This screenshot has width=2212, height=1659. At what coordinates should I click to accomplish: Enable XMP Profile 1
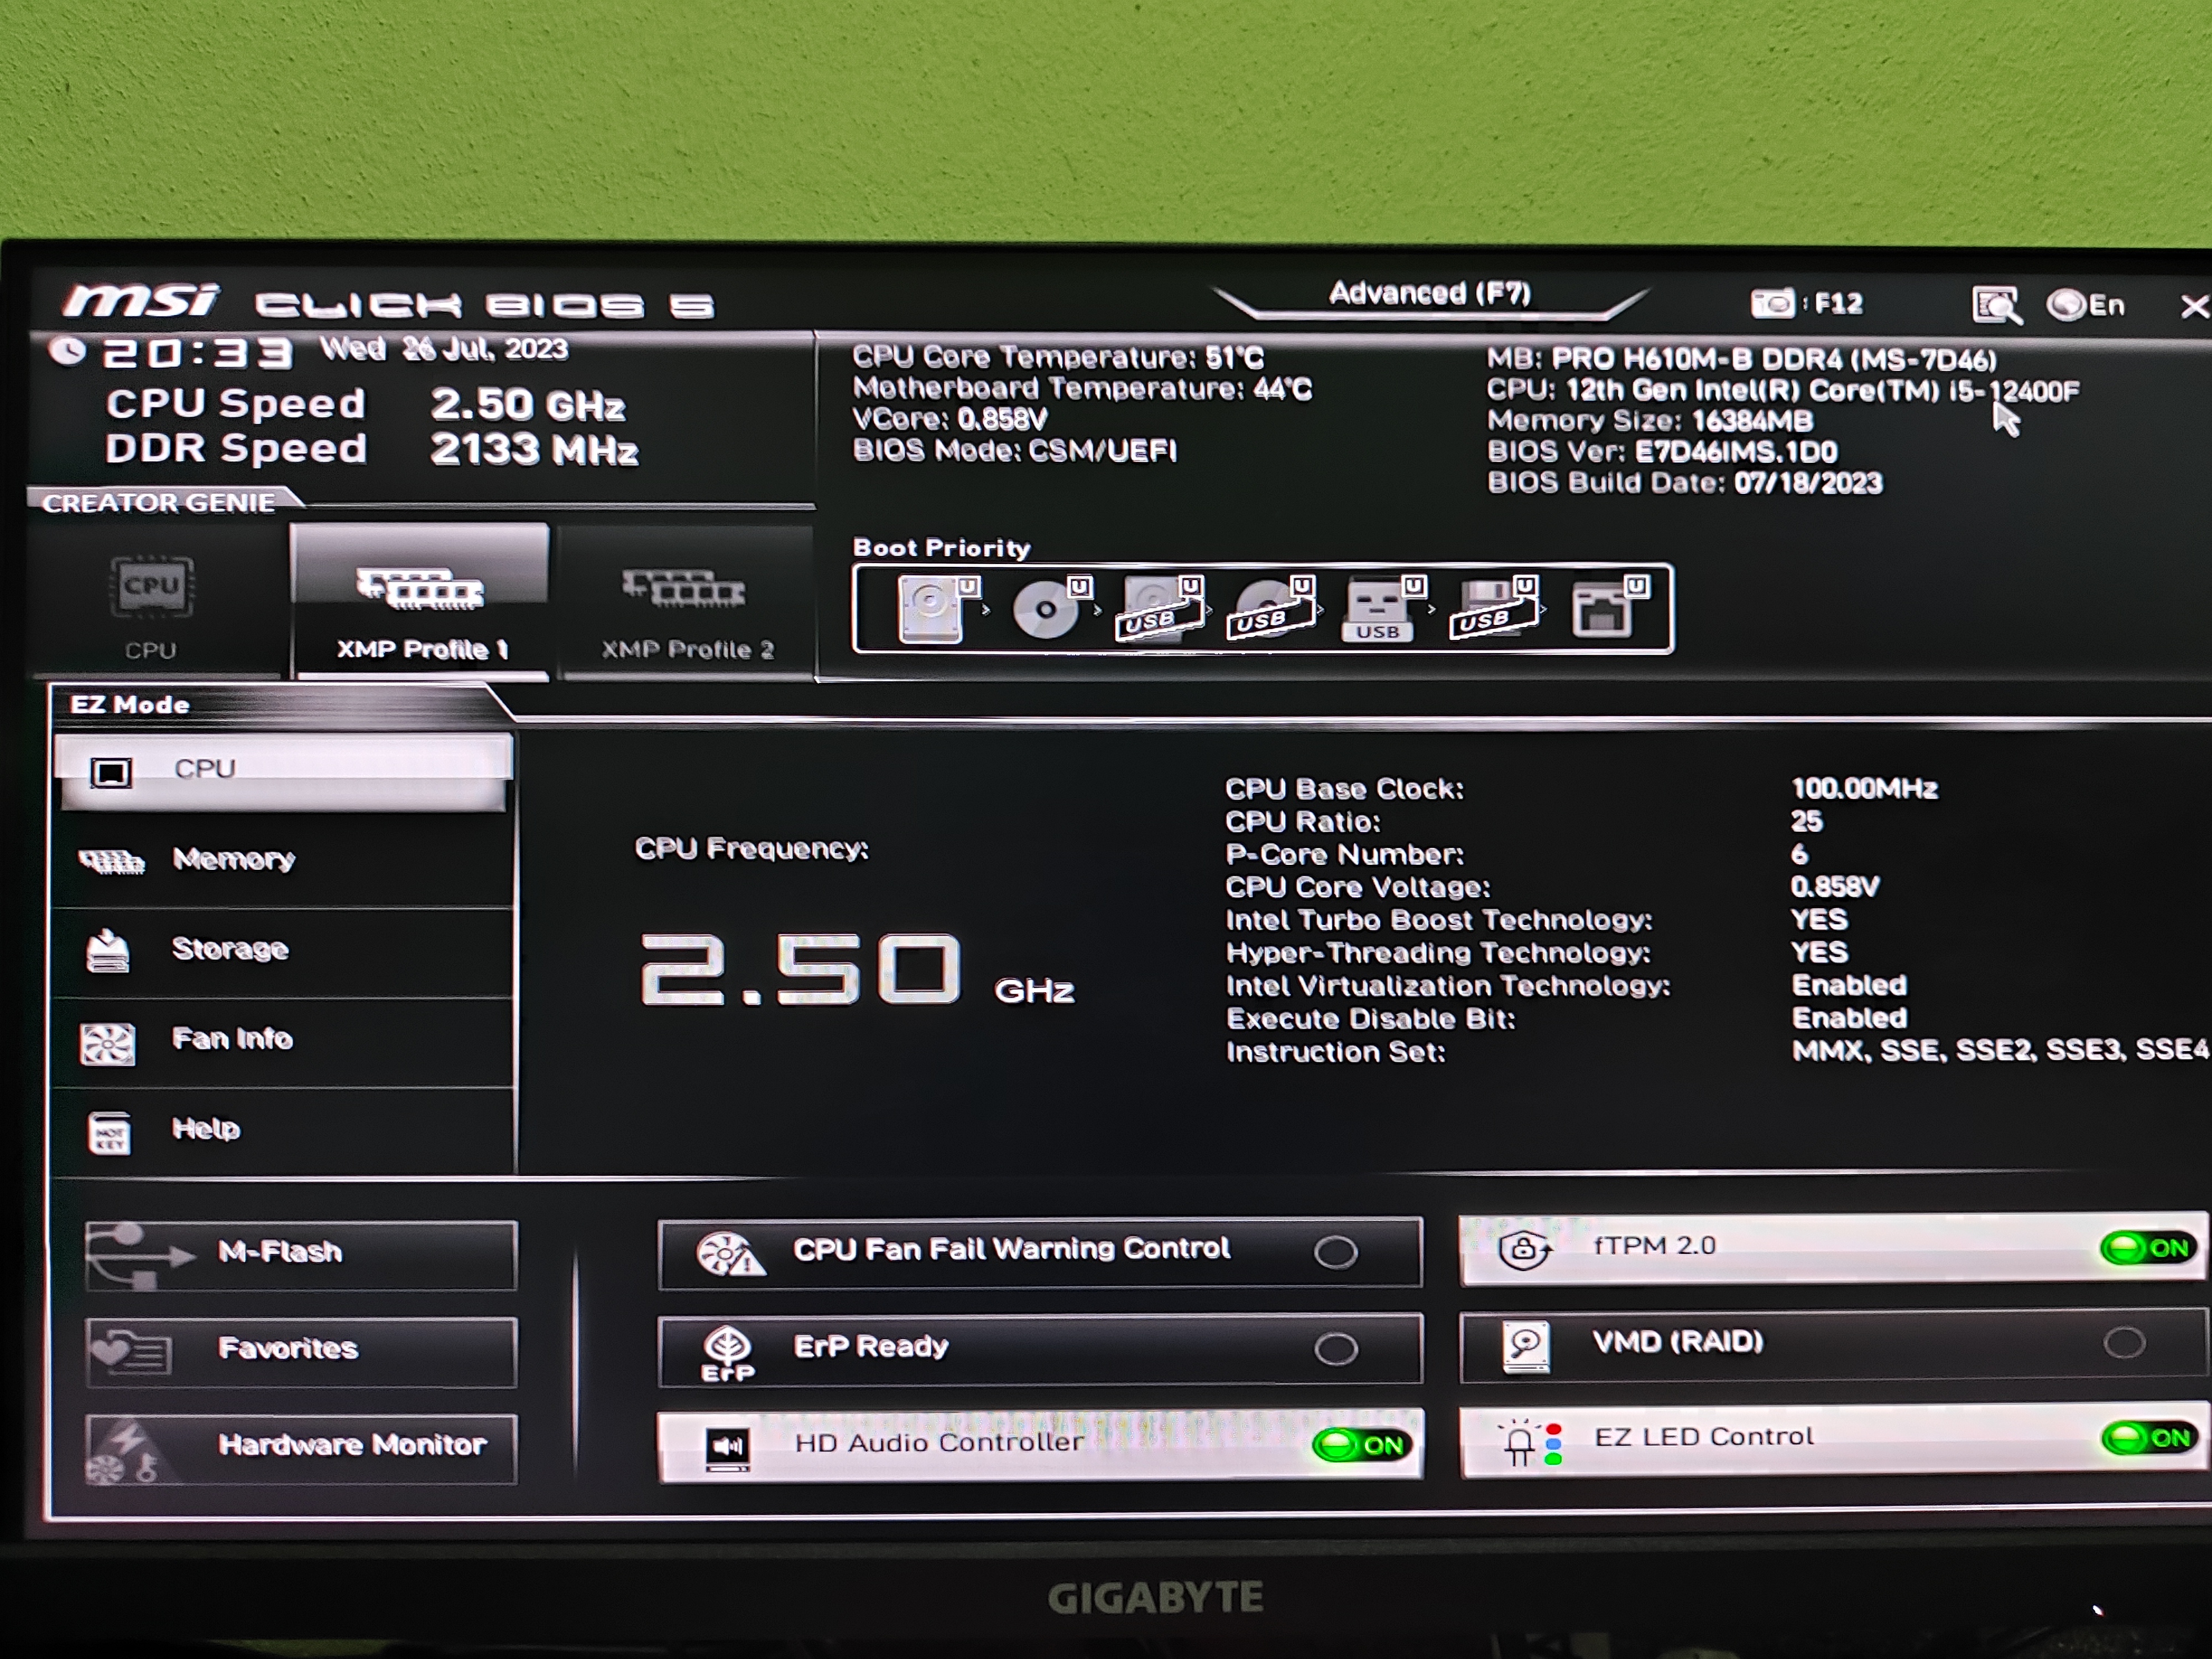[420, 603]
